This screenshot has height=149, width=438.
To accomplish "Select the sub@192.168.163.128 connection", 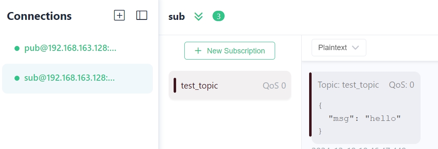I will [77, 78].
